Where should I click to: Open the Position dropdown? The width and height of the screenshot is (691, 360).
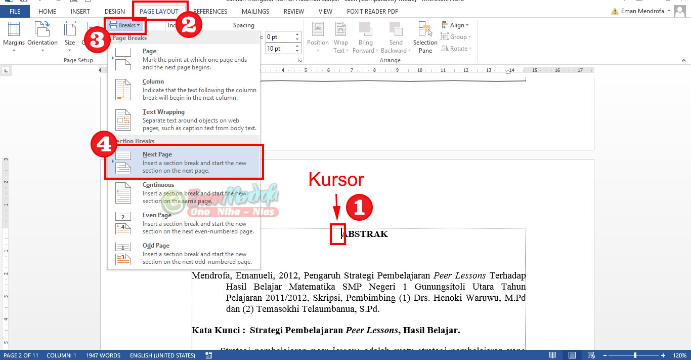click(x=318, y=37)
